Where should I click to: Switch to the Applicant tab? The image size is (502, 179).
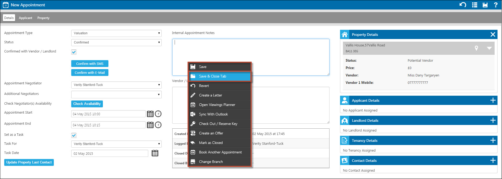(26, 18)
